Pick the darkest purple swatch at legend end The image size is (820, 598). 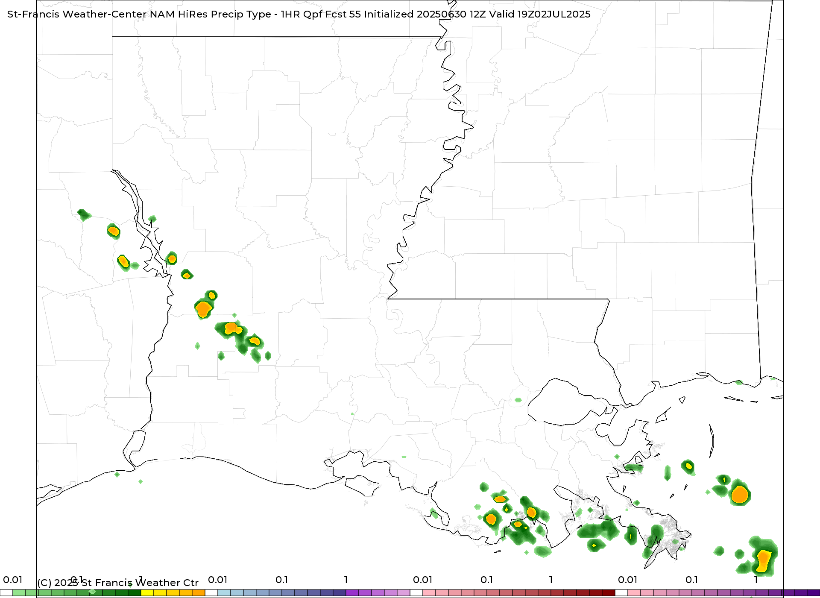(814, 593)
